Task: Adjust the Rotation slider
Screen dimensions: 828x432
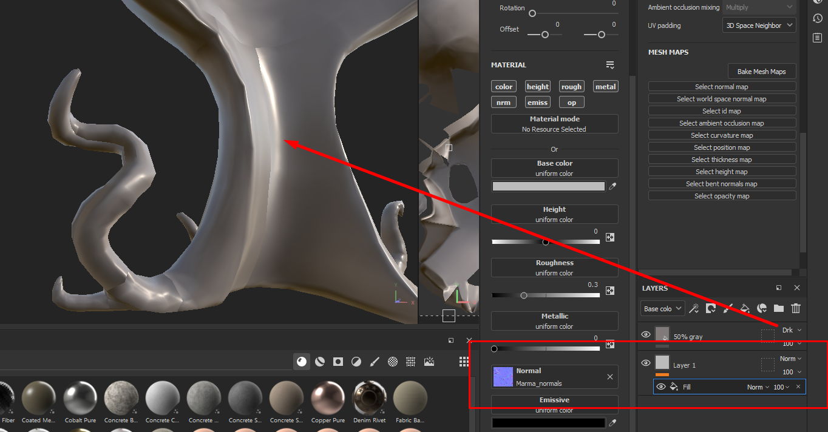Action: (x=574, y=13)
